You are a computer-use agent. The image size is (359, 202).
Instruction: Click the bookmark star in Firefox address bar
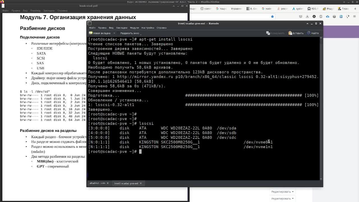point(272,17)
